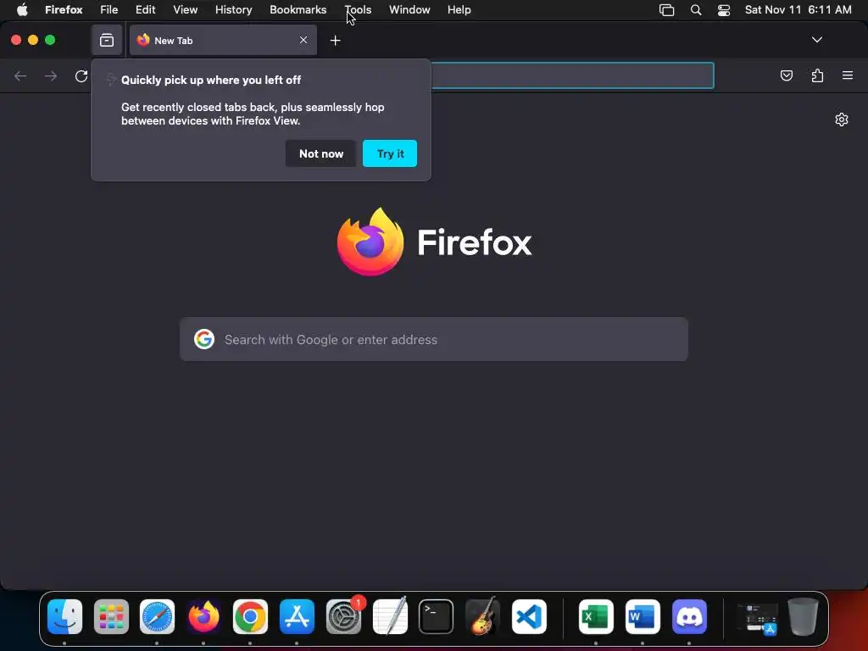Open System Settings from the Dock

pos(344,617)
